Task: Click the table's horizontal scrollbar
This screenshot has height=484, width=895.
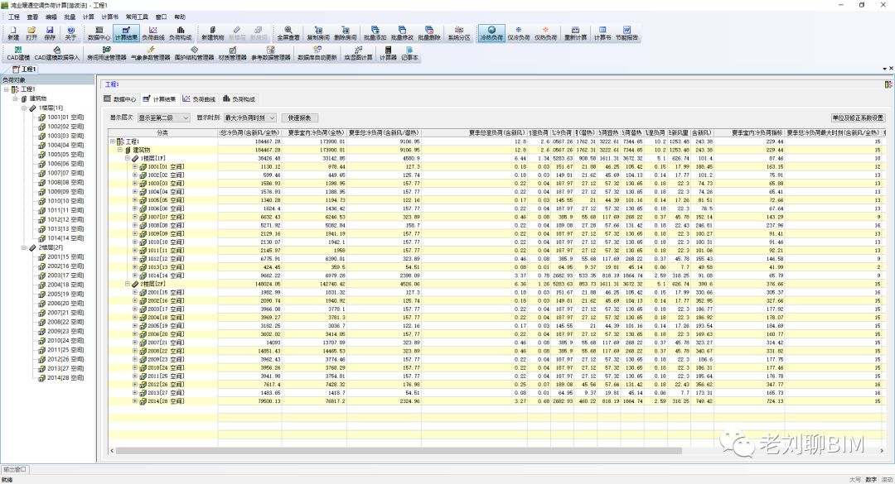Action: point(399,451)
